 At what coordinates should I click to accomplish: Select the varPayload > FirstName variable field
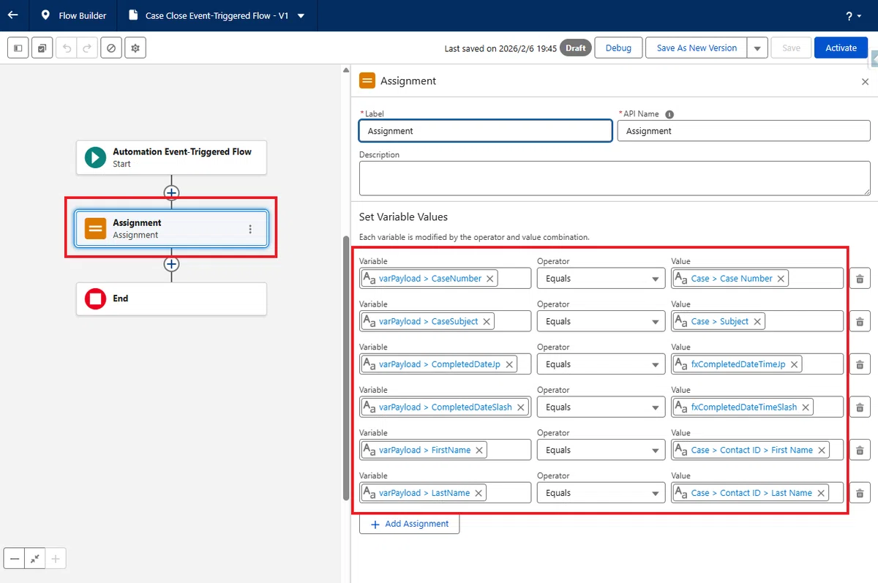click(x=446, y=451)
